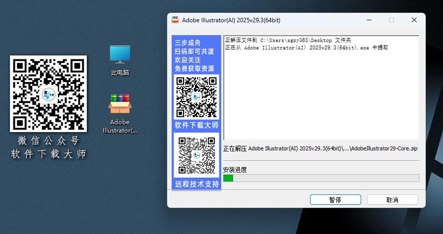Select the 此电脑 desktop icon
Viewport: 443px width, 234px height.
pos(120,60)
